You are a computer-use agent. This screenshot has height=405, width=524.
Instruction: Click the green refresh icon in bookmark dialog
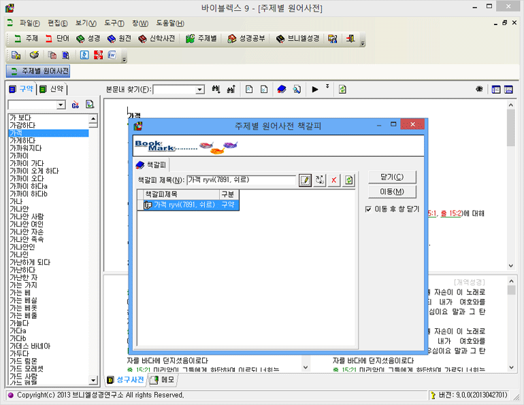pyautogui.click(x=348, y=180)
